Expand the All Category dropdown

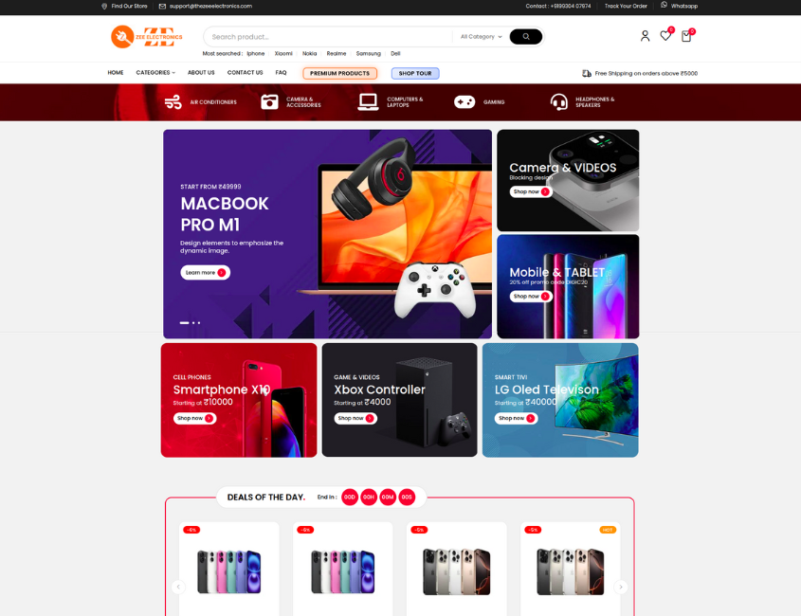click(482, 37)
